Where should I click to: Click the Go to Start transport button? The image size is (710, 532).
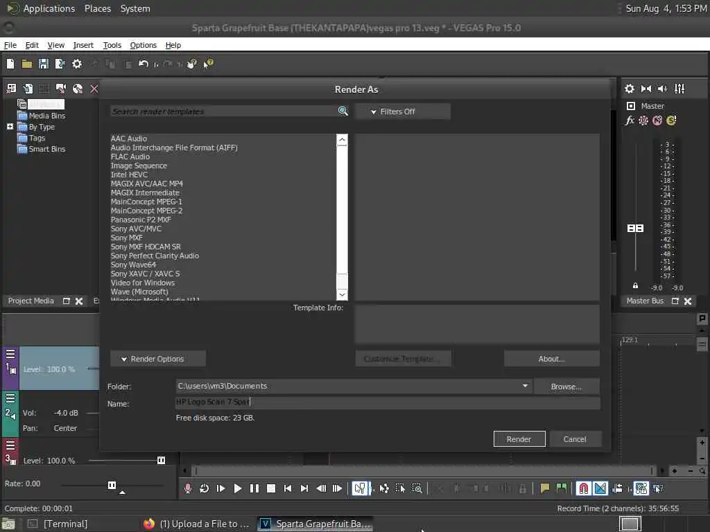[x=287, y=488]
